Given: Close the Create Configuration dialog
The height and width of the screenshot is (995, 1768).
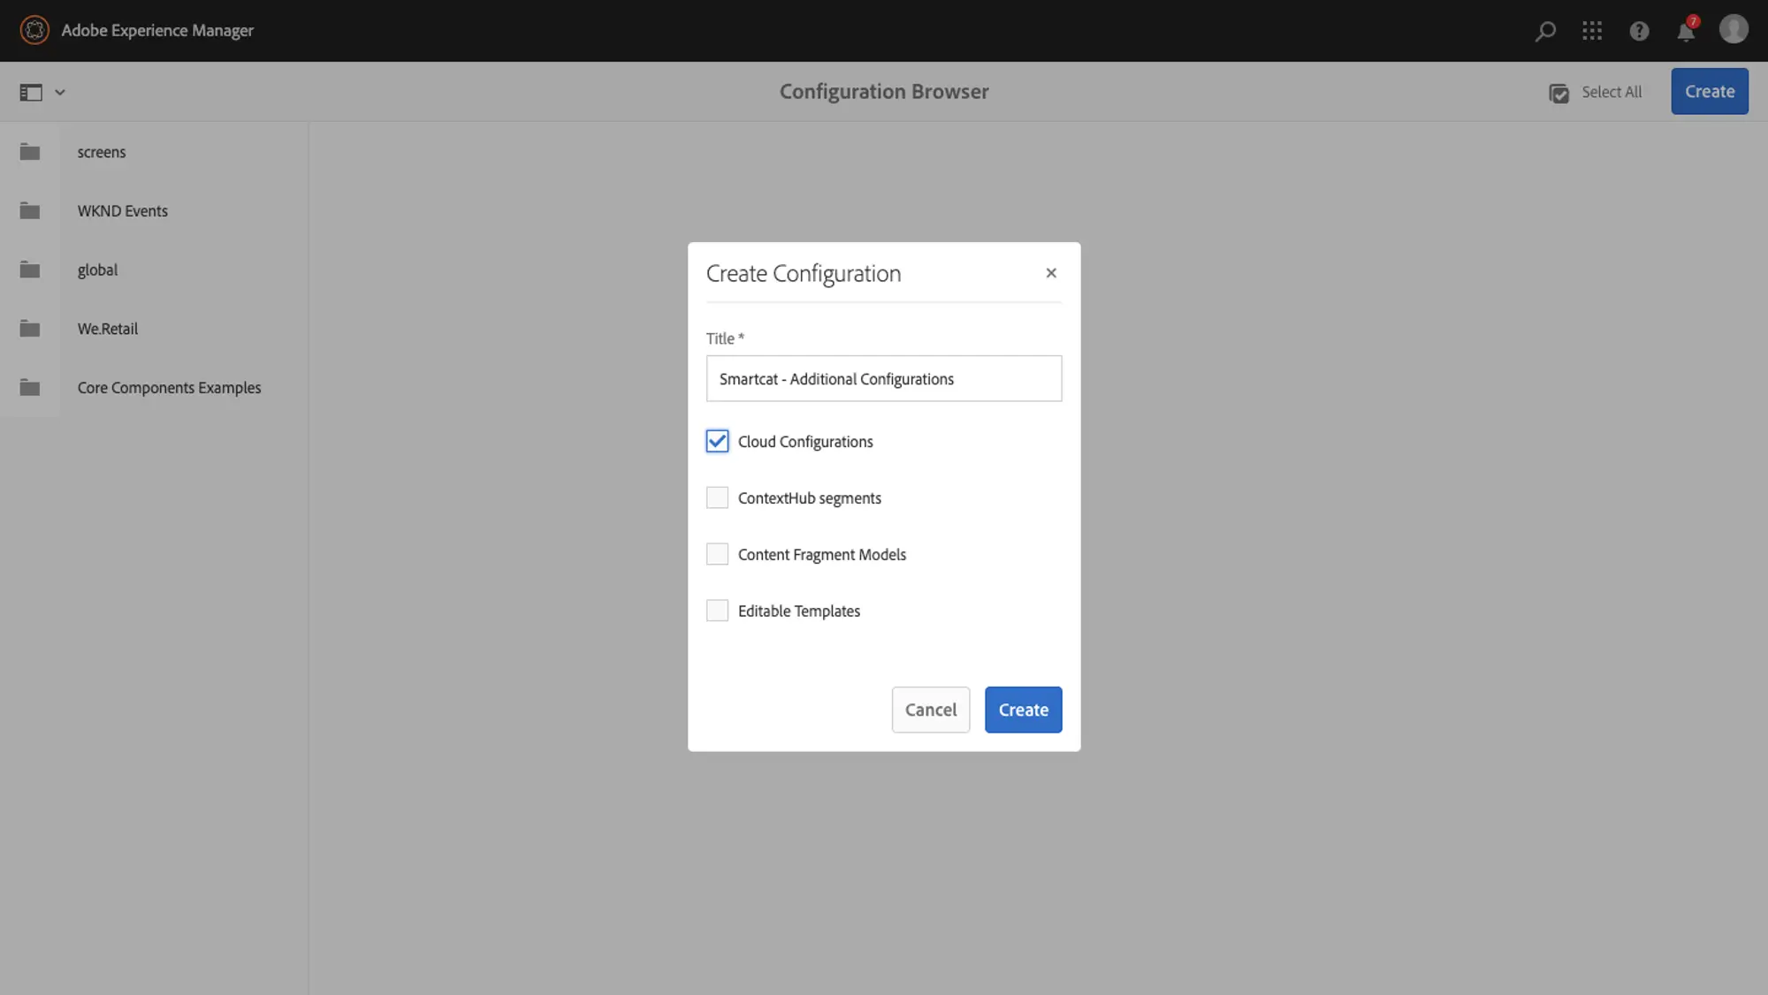Looking at the screenshot, I should pos(1051,273).
